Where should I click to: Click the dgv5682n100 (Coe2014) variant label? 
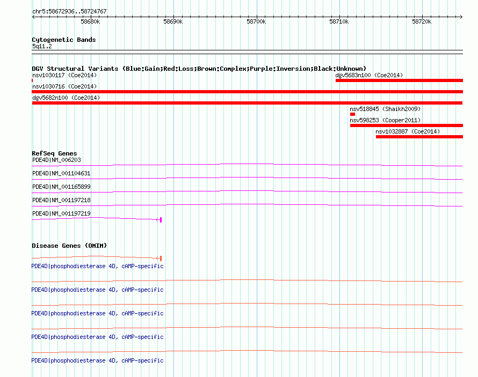coord(66,98)
